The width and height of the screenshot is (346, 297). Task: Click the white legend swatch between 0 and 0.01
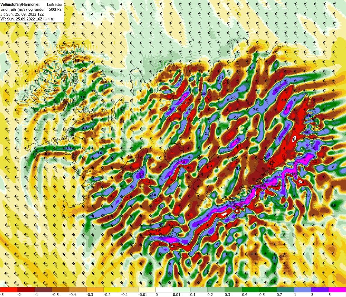(x=164, y=289)
